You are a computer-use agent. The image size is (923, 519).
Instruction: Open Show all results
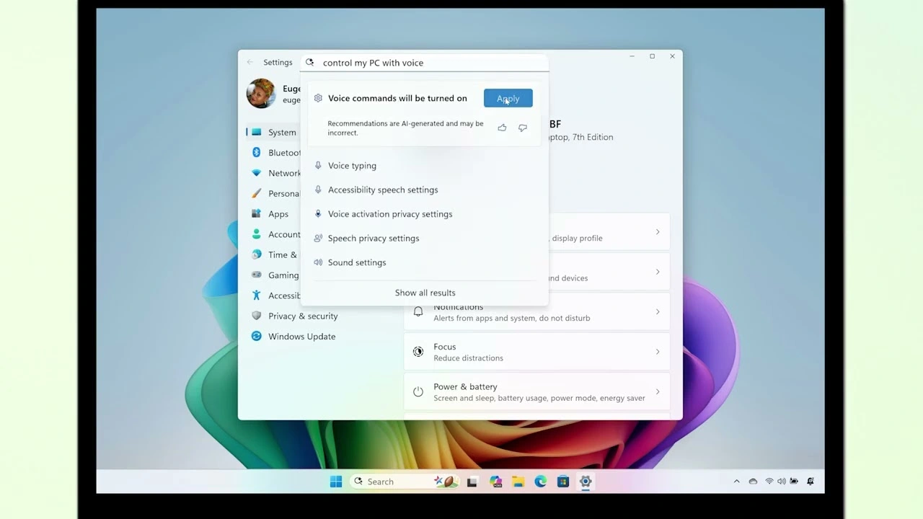click(425, 292)
